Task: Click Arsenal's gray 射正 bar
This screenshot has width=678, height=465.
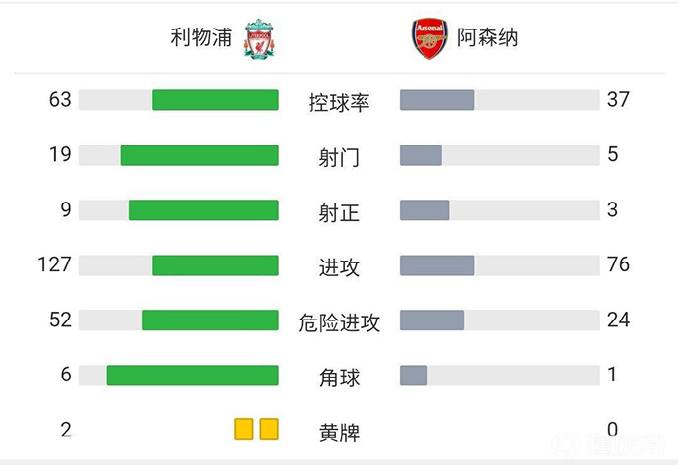Action: pos(424,210)
